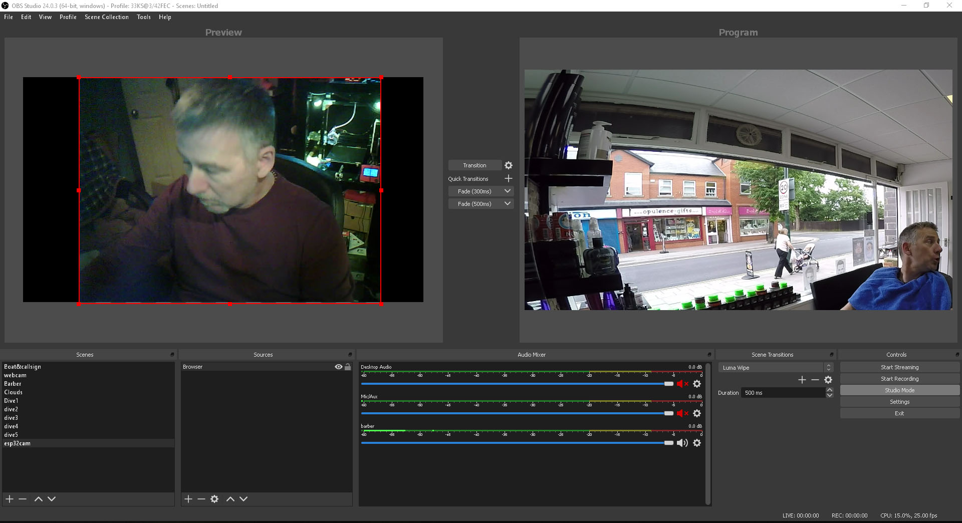
Task: Open the Tools menu
Action: 144,17
